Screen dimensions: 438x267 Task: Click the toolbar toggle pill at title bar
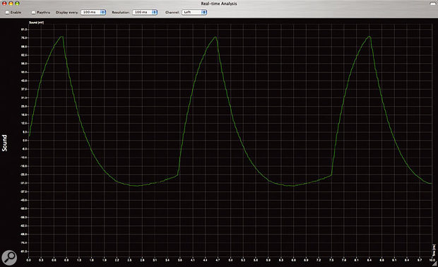click(432, 4)
